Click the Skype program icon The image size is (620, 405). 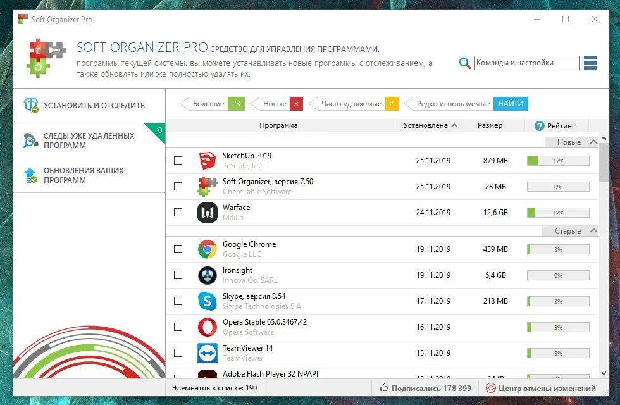click(x=208, y=301)
